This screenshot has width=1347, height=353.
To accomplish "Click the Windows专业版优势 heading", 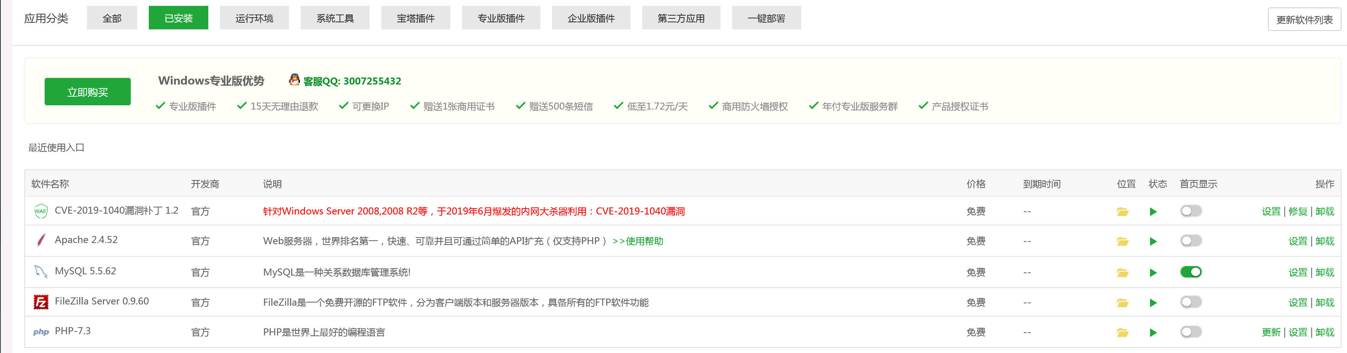I will (211, 81).
